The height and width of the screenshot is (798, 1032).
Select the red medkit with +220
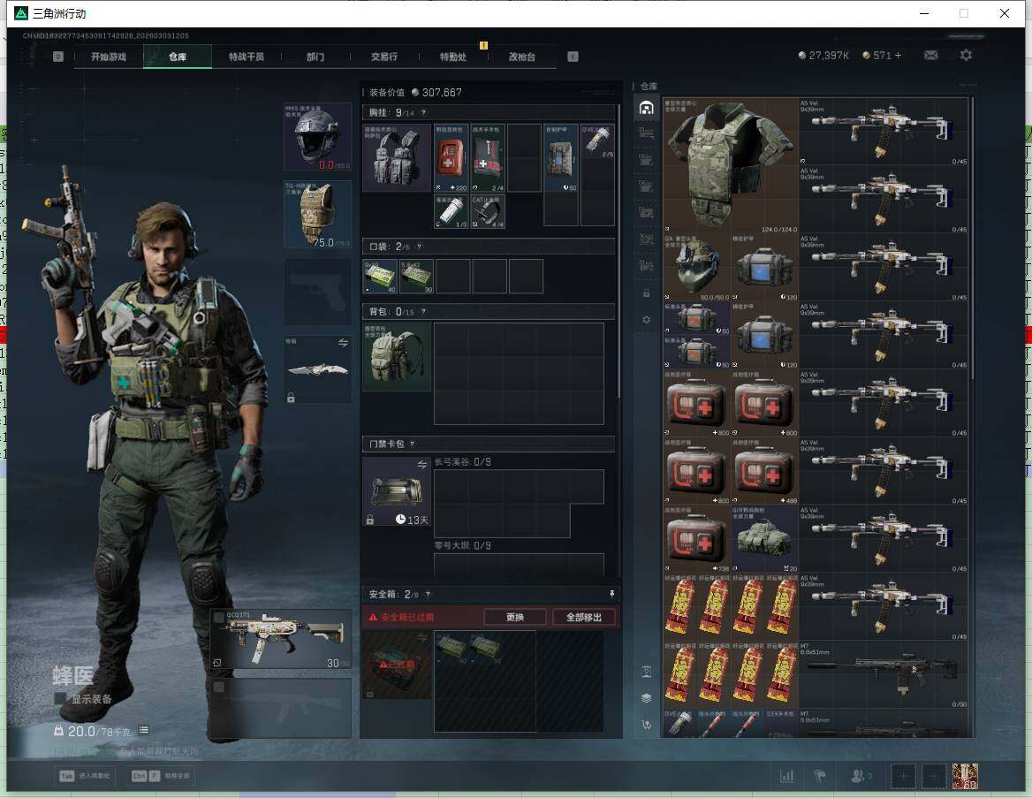pyautogui.click(x=451, y=158)
